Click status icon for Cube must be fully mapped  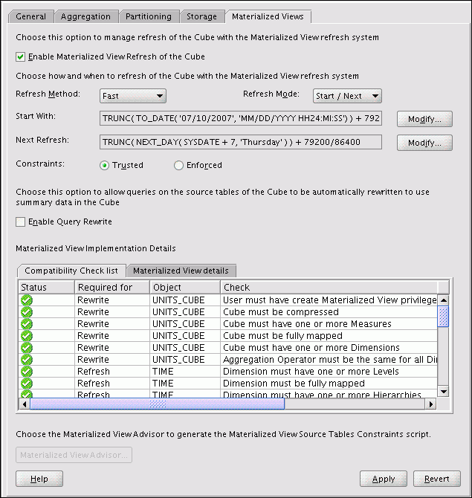[27, 336]
